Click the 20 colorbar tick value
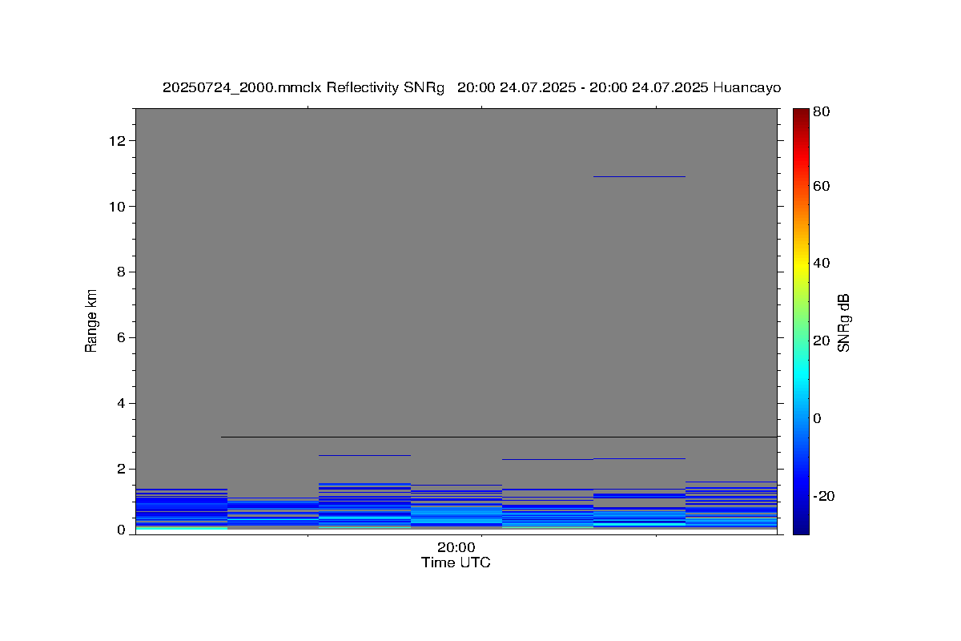The height and width of the screenshot is (641, 961). click(820, 341)
